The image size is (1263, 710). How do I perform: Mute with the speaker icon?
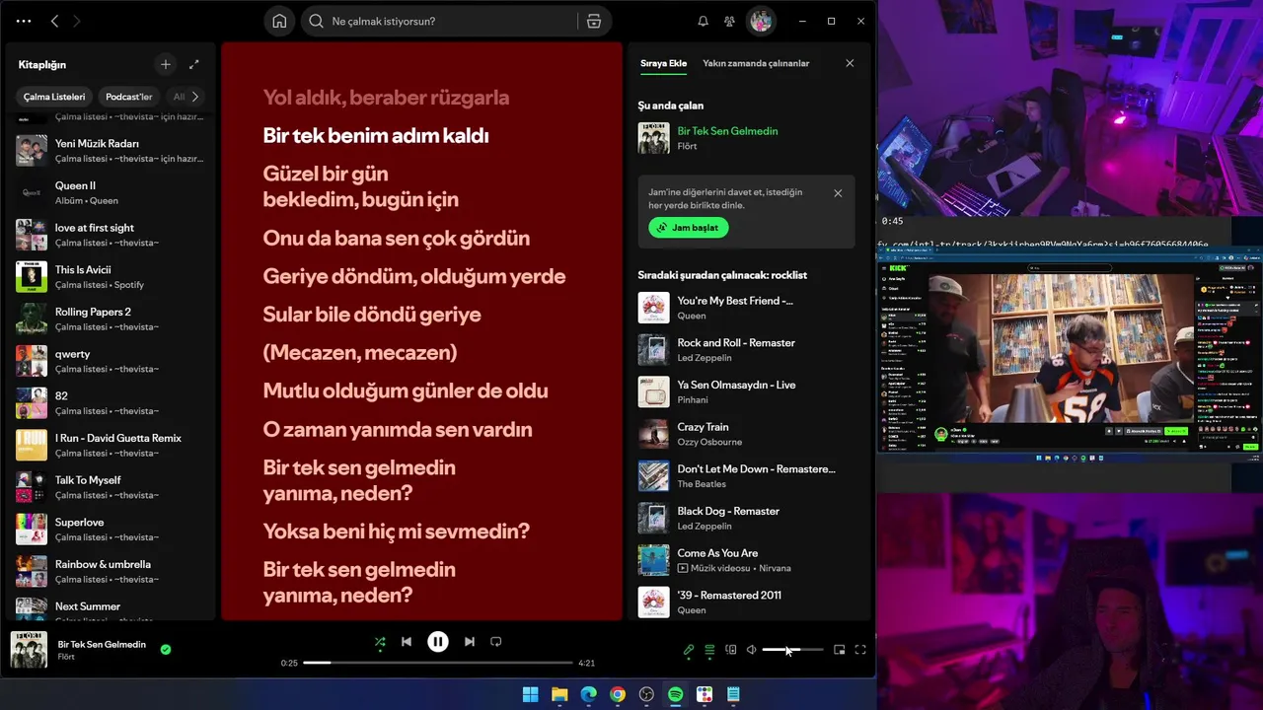point(752,650)
